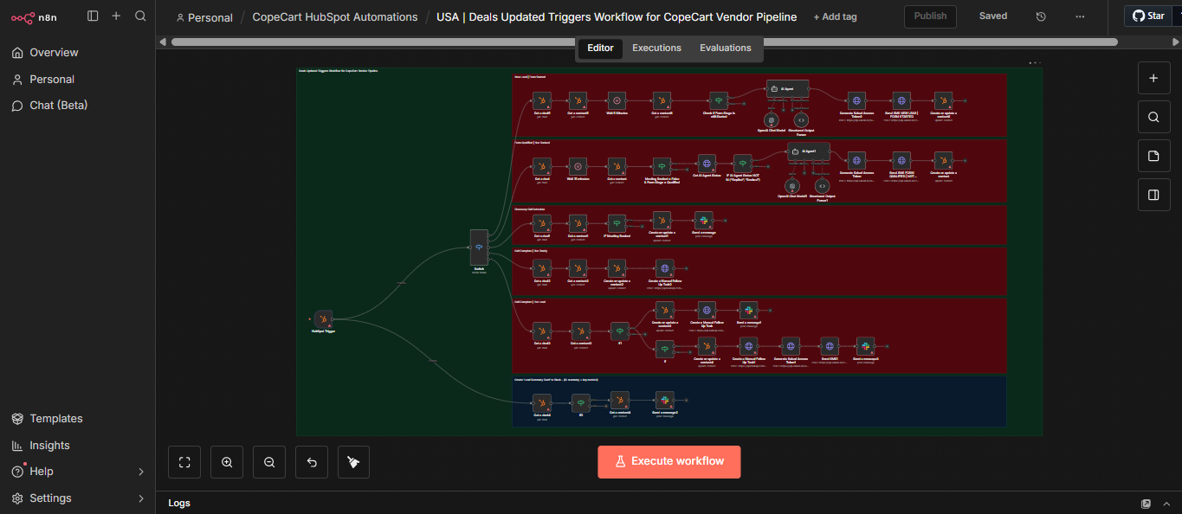Select the Send SMS FORM QUALIFIED node

point(901,161)
